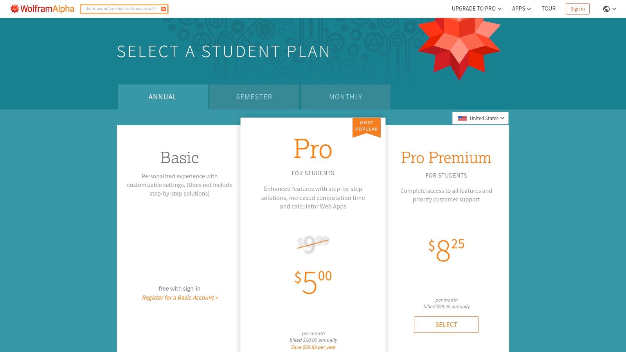Viewport: 626px width, 352px height.
Task: Open the United States country selector
Action: [x=480, y=118]
